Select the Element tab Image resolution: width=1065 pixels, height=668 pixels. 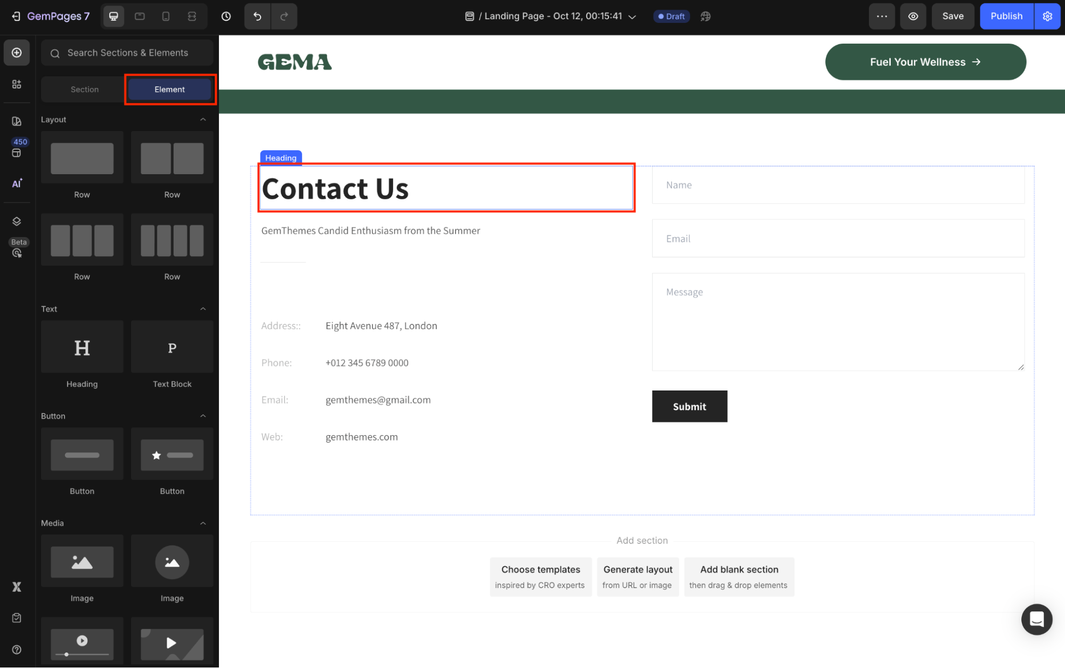click(x=169, y=89)
